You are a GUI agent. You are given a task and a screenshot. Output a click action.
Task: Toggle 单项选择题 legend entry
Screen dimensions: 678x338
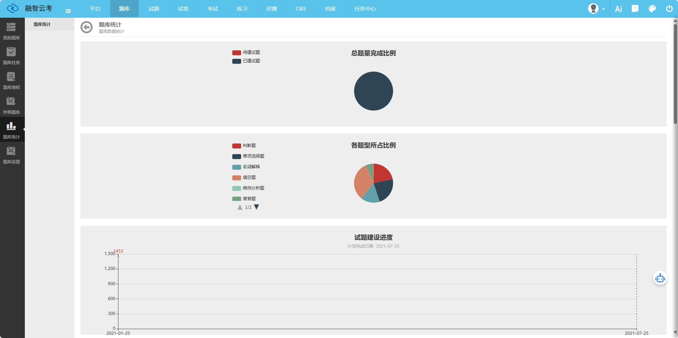248,156
